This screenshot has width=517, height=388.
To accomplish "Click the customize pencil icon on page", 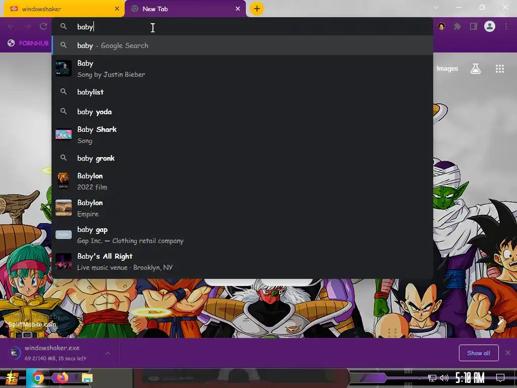I will [x=500, y=321].
